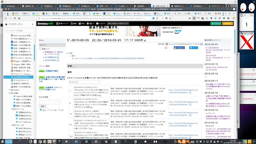Click green マイページ button
This screenshot has height=144, width=256.
click(216, 24)
